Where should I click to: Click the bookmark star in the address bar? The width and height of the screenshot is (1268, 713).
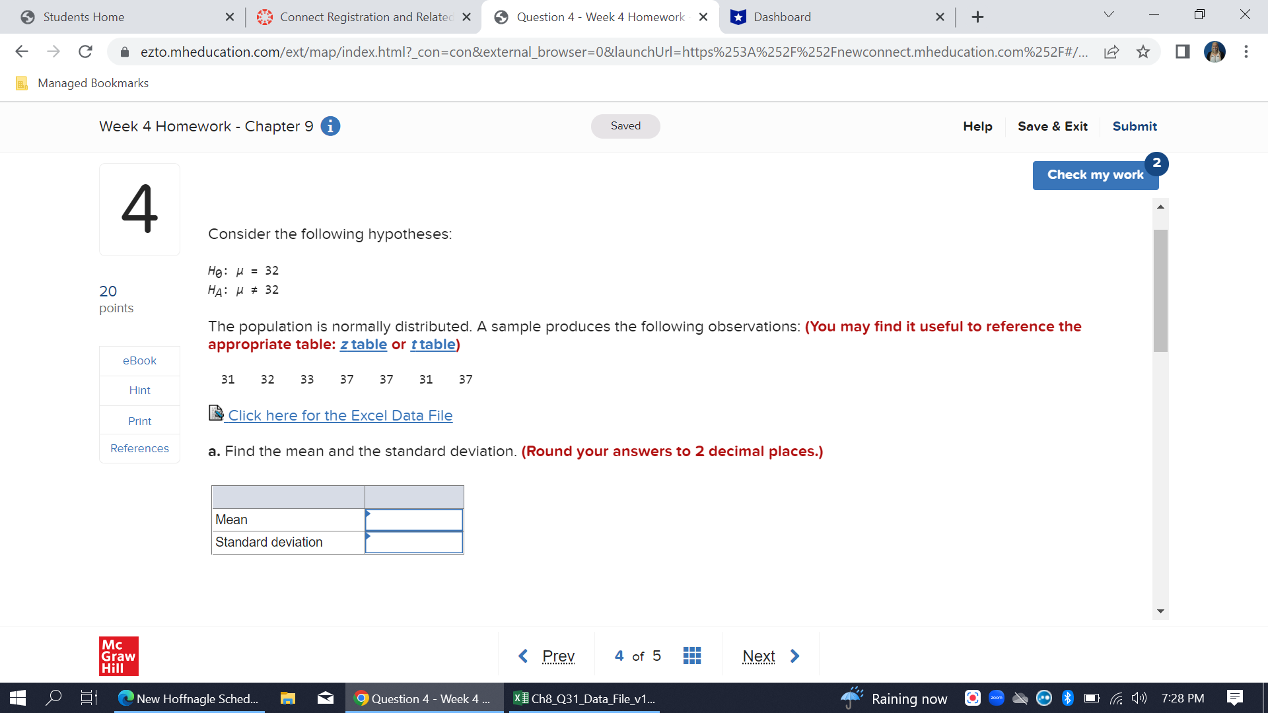[1143, 51]
